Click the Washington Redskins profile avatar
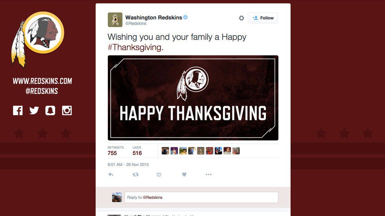The image size is (385, 216). (x=115, y=19)
